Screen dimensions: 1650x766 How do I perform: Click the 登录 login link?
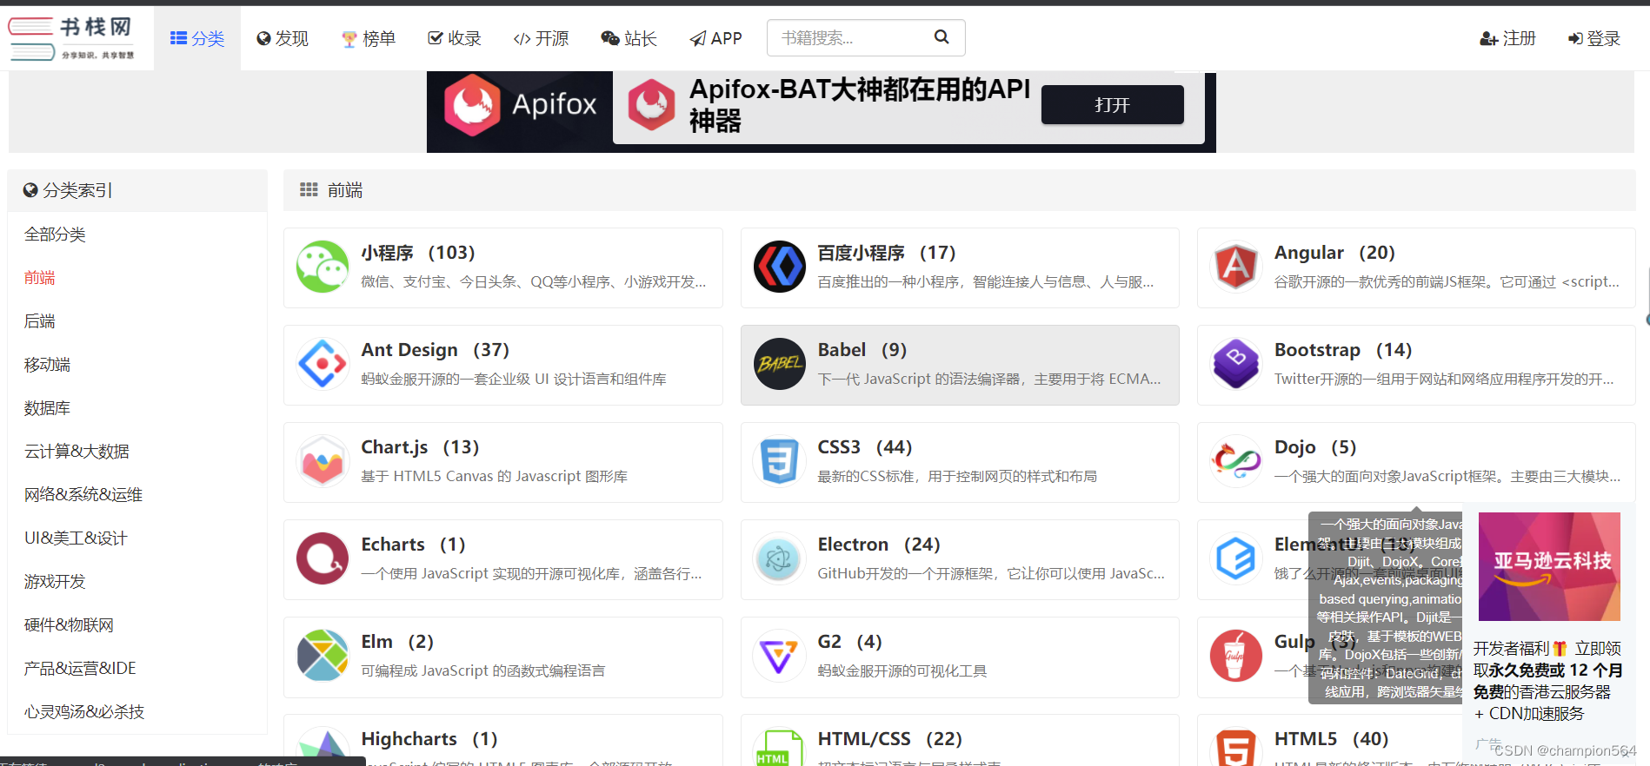(1594, 38)
